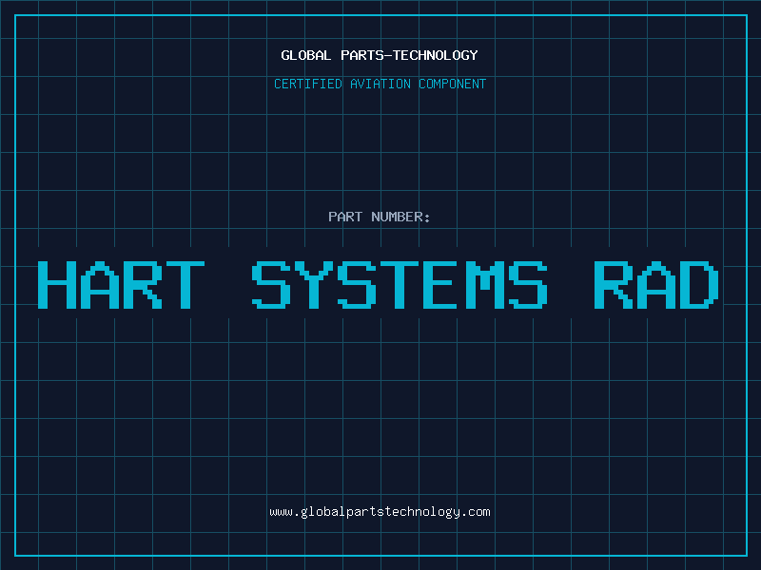Click the large word HART
761x570 pixels.
(x=121, y=285)
